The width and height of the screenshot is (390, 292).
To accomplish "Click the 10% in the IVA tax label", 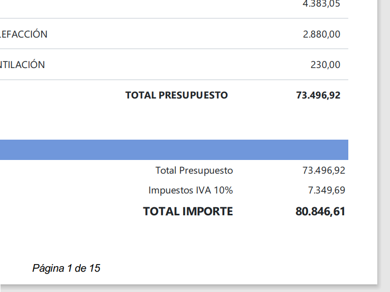I will tap(223, 190).
